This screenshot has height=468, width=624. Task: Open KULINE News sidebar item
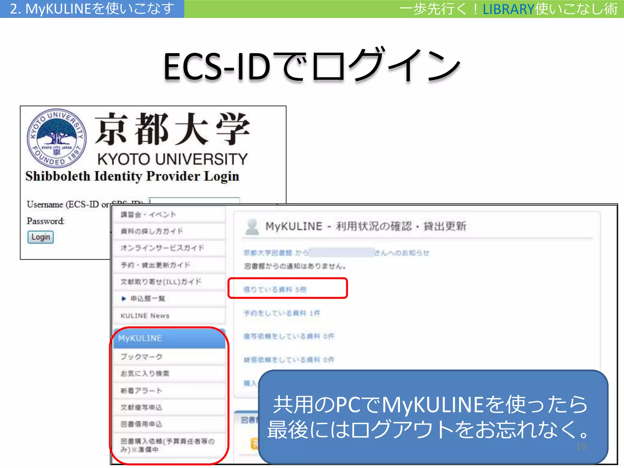[169, 316]
